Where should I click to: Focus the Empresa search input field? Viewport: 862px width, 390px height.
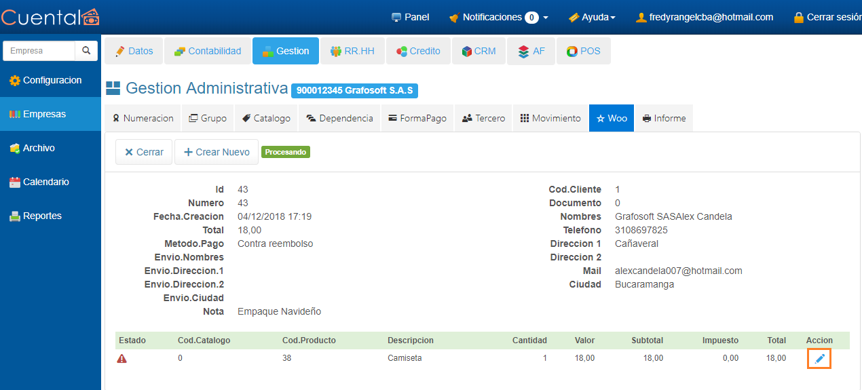click(x=39, y=51)
